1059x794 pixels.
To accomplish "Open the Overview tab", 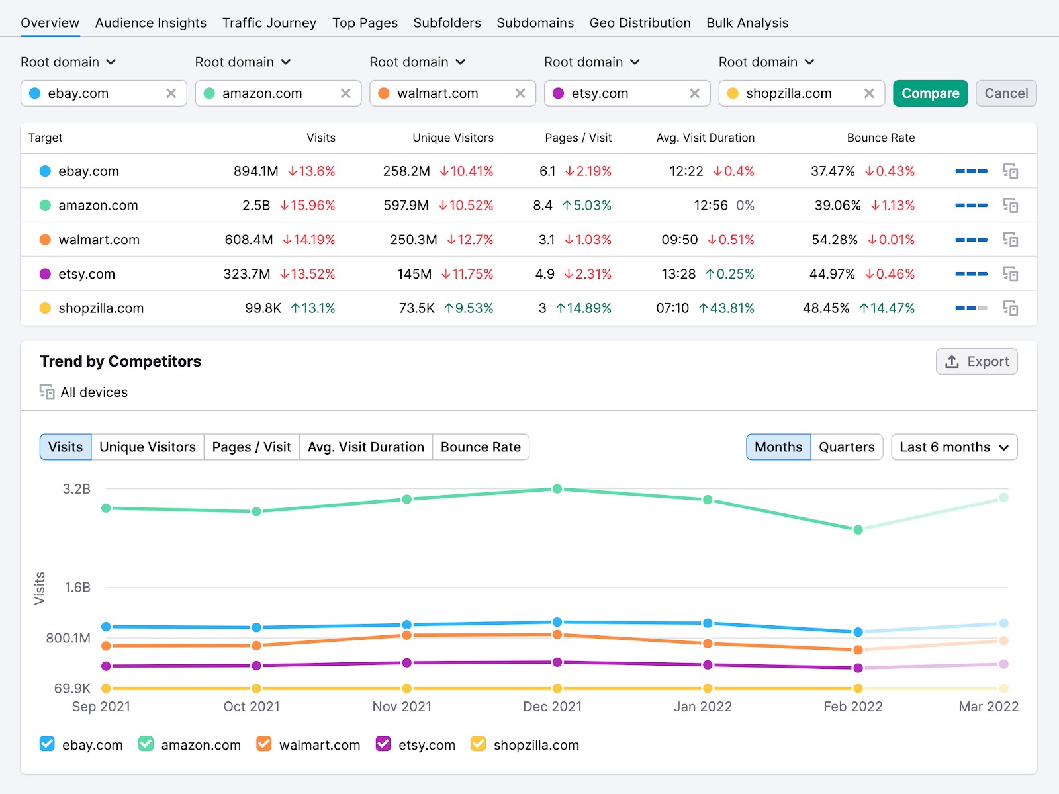I will pos(50,23).
